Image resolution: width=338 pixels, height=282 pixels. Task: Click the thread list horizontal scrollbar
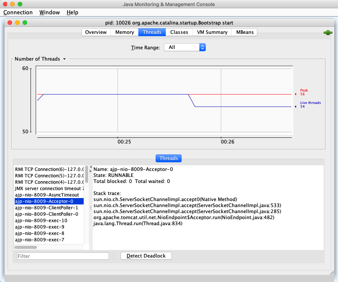(26, 247)
